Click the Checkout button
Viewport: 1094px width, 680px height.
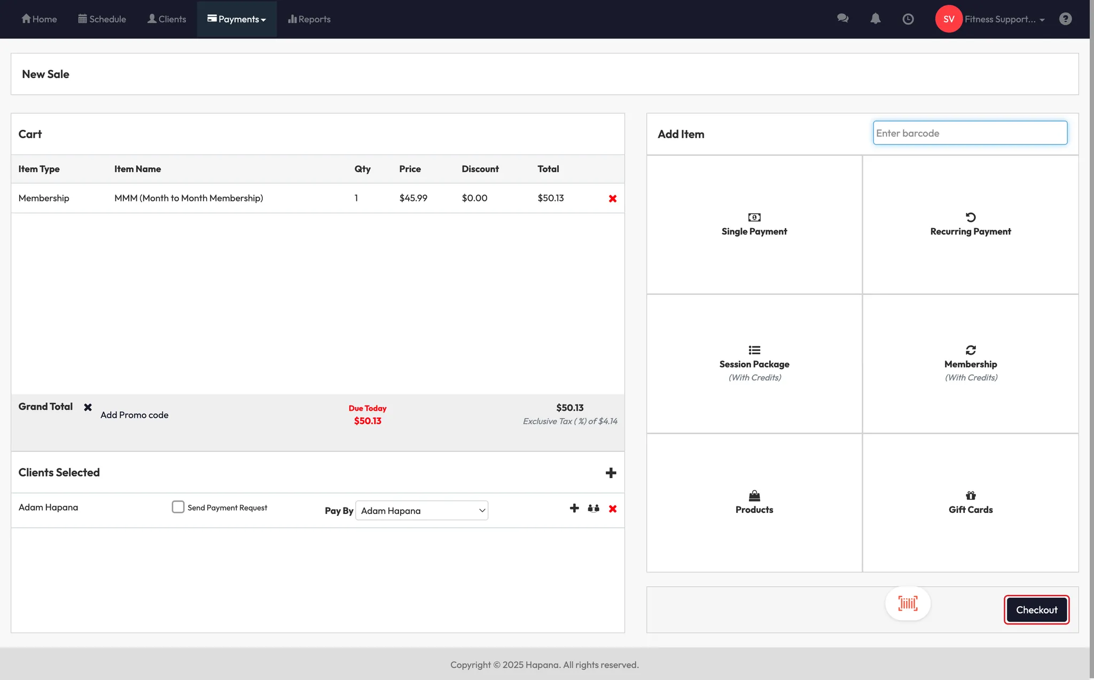(x=1036, y=610)
